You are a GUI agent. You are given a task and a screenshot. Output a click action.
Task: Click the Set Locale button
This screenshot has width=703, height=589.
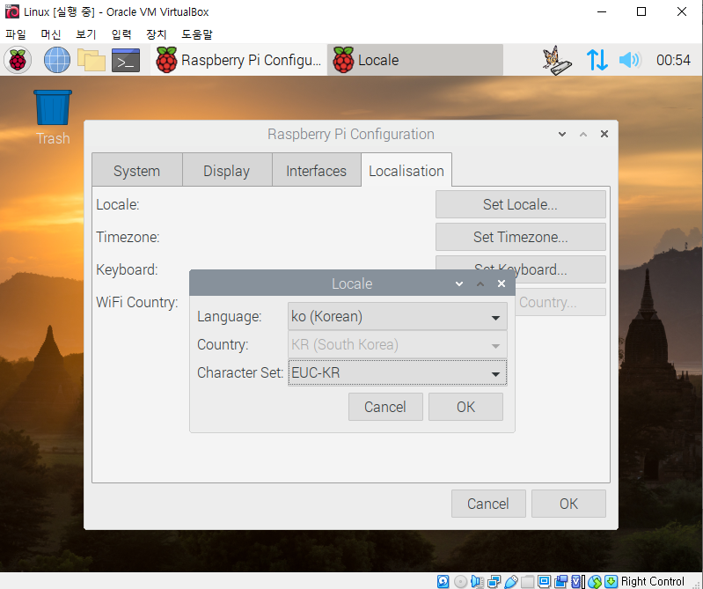(x=521, y=204)
